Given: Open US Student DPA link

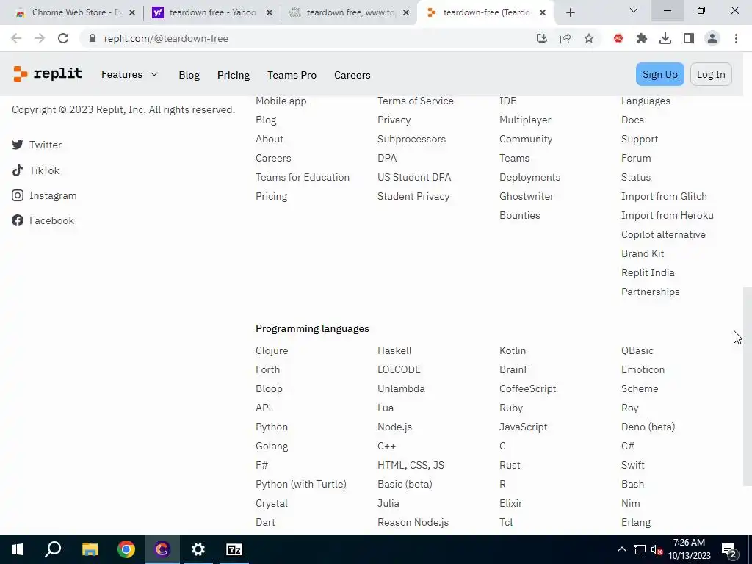Looking at the screenshot, I should [414, 177].
